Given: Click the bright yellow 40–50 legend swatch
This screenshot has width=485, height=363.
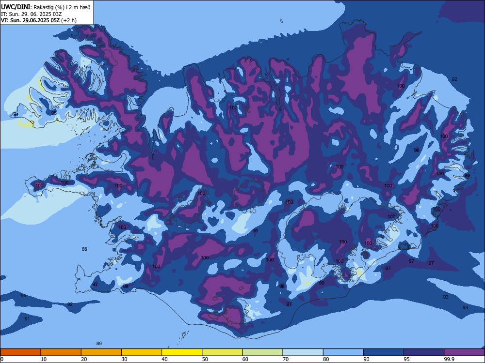Looking at the screenshot, I should click(x=182, y=352).
